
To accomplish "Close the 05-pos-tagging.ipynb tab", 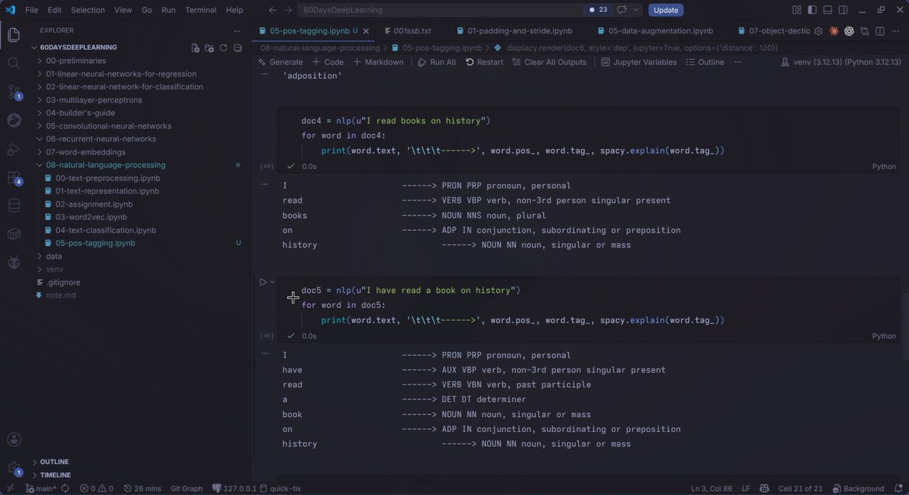I will coord(366,31).
